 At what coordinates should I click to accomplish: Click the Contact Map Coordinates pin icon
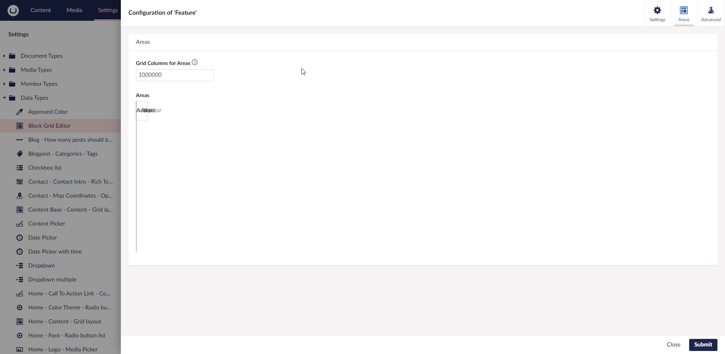(x=19, y=195)
